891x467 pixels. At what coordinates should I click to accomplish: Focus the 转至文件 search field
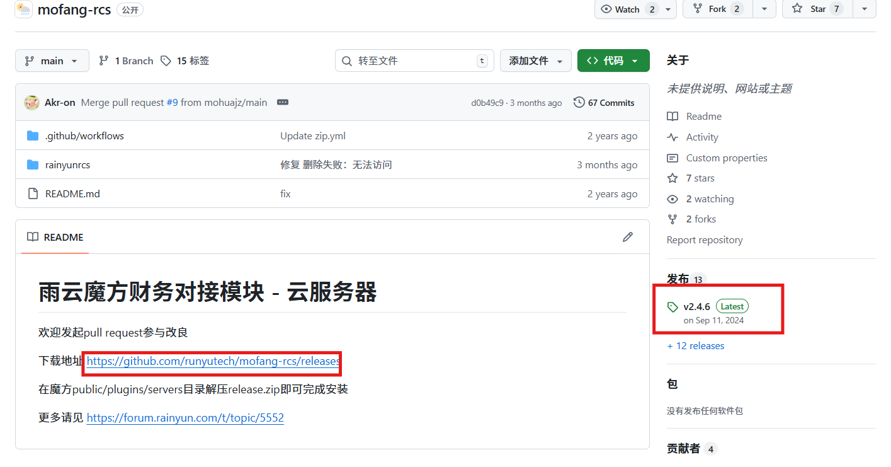point(414,61)
